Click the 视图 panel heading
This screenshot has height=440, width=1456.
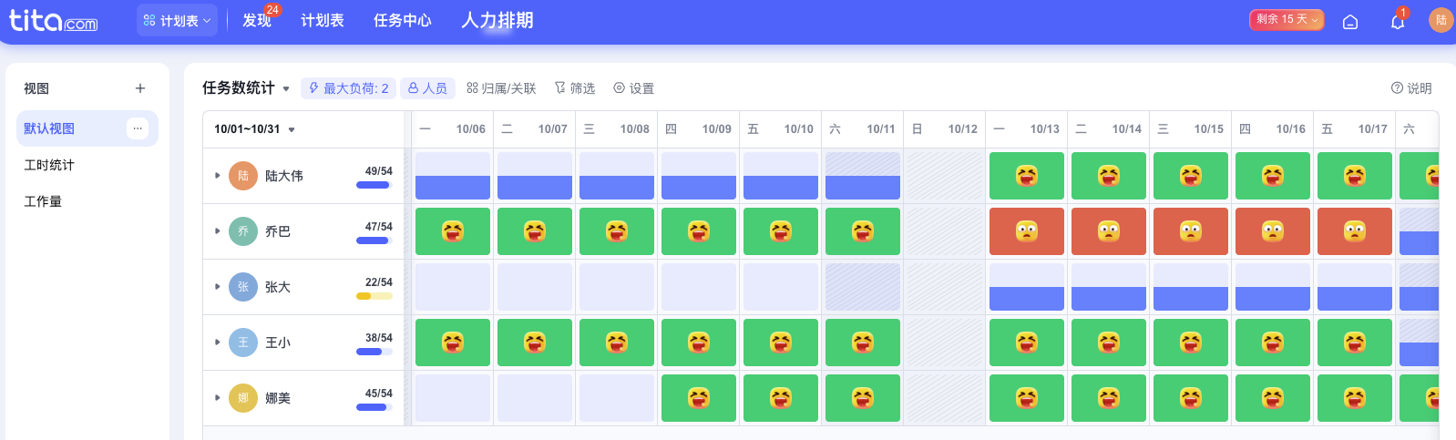pos(36,88)
